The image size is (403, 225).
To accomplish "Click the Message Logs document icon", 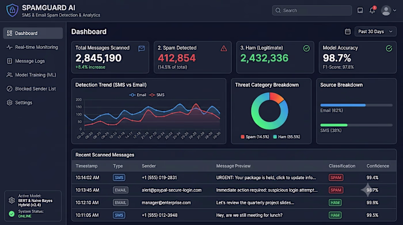I will [10, 61].
